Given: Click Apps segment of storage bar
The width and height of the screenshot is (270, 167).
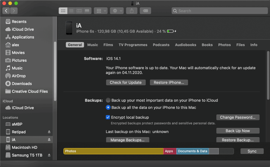Looking at the screenshot, I should [170, 151].
